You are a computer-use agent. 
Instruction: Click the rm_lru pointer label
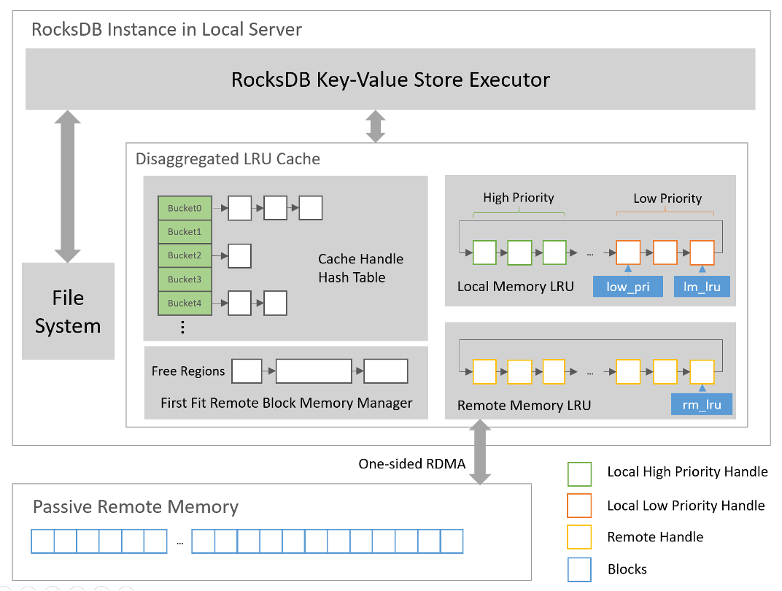coord(702,404)
